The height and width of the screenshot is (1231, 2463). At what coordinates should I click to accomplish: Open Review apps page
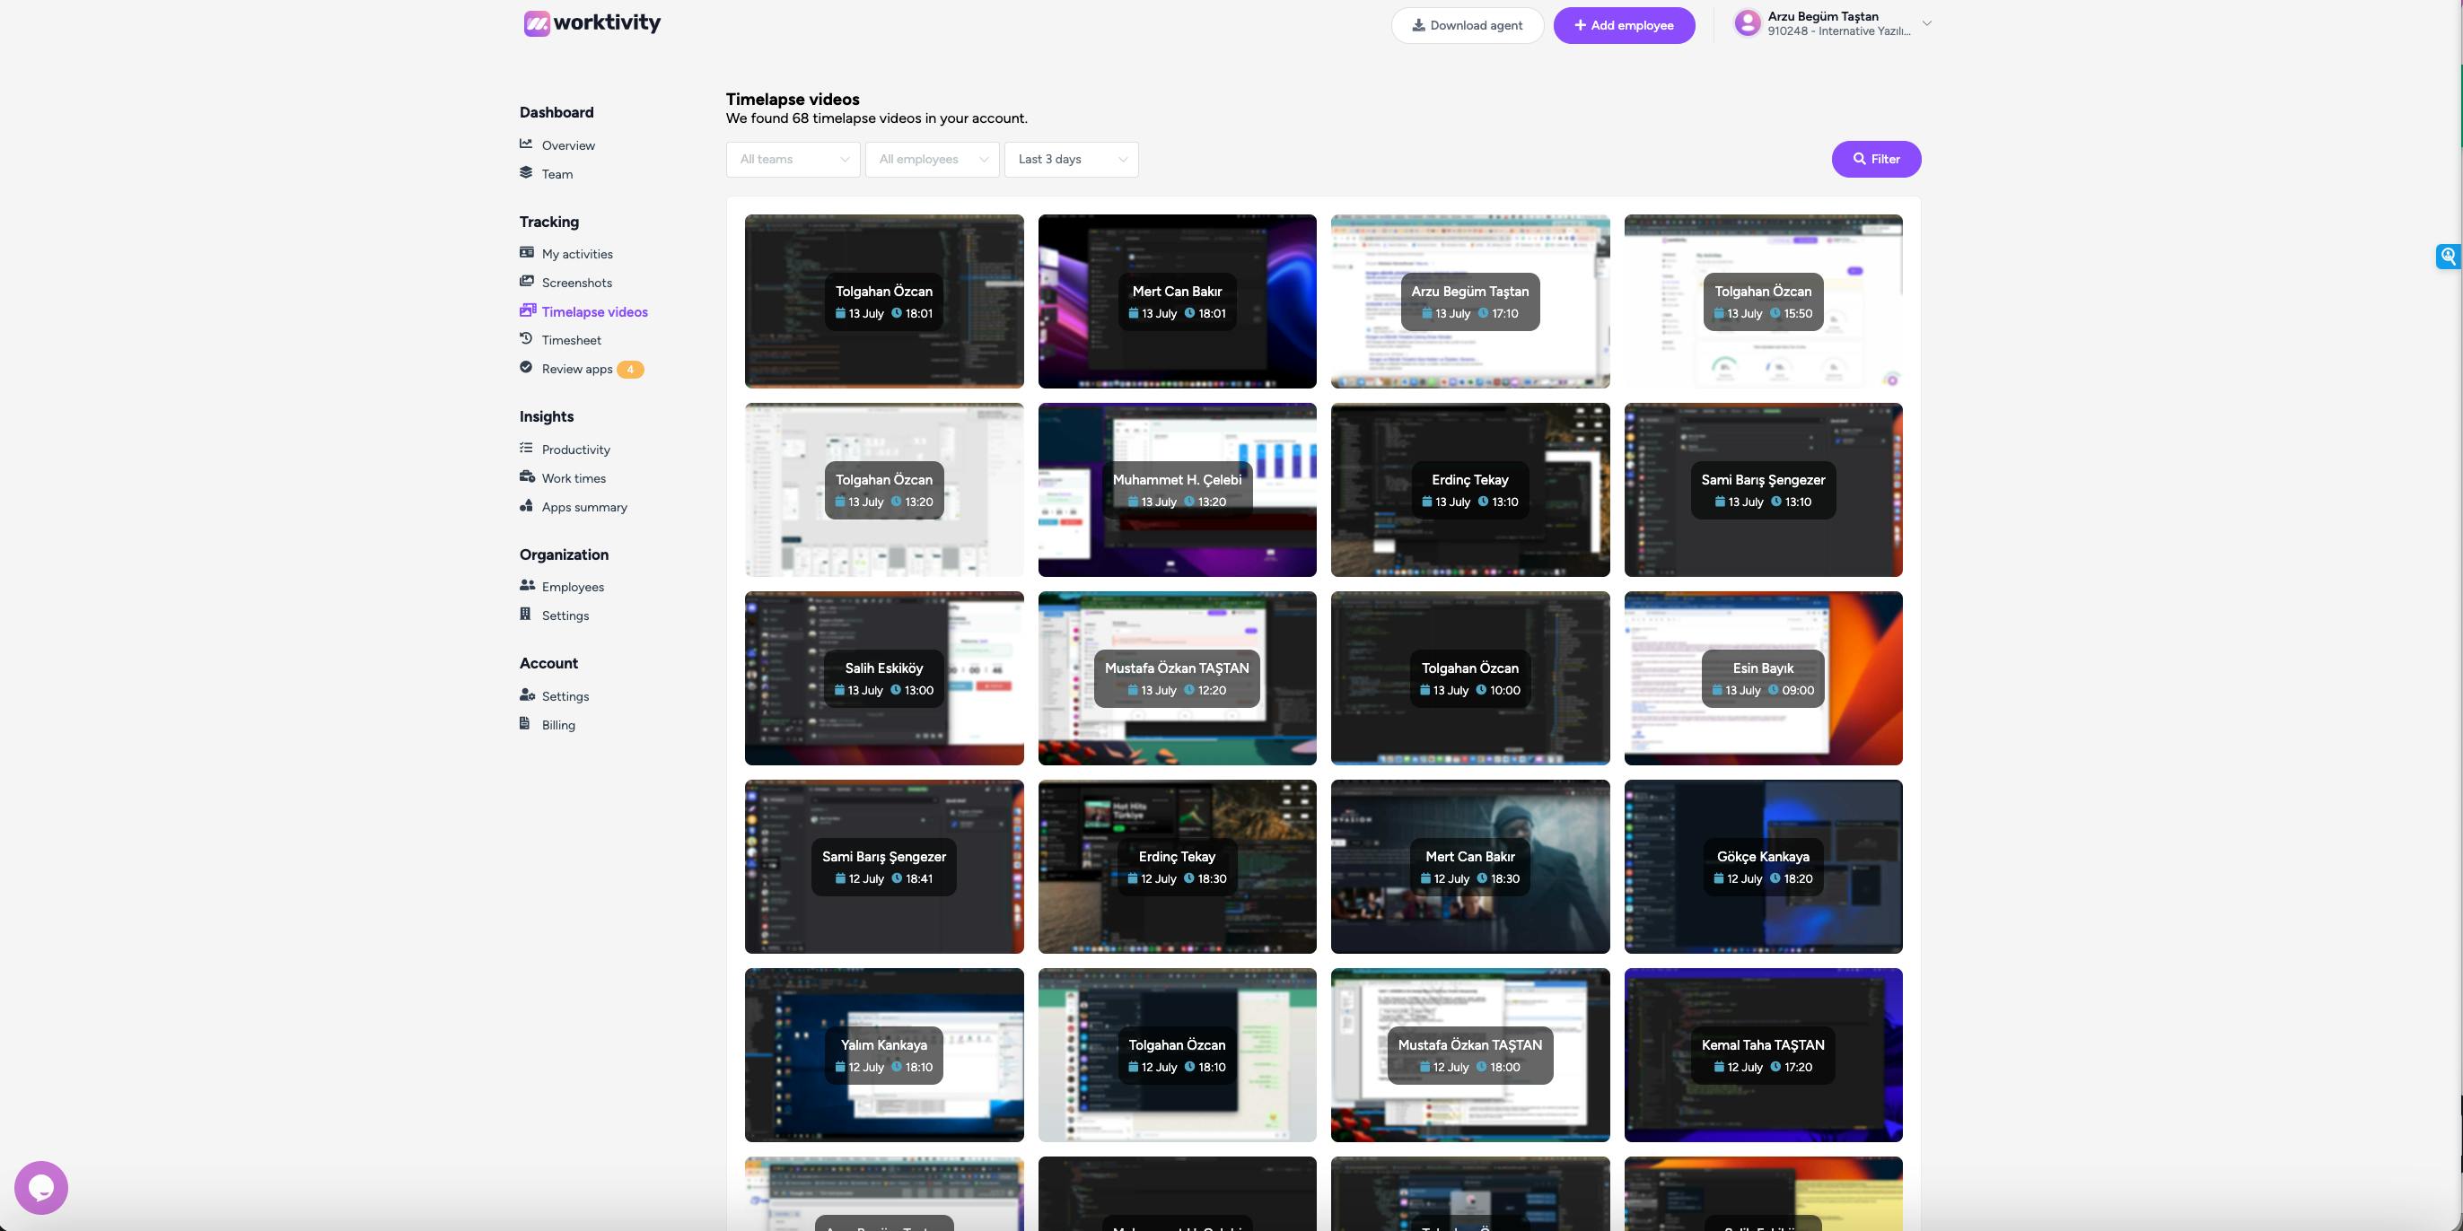pos(576,369)
